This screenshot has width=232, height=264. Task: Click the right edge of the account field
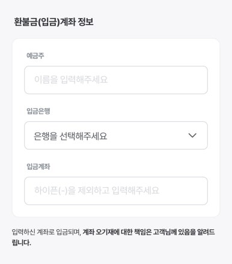tap(203, 191)
